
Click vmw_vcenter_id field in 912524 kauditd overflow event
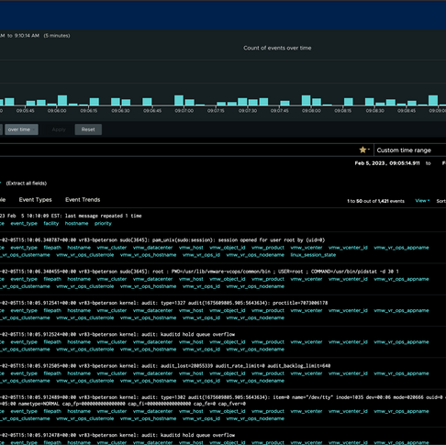pos(348,342)
